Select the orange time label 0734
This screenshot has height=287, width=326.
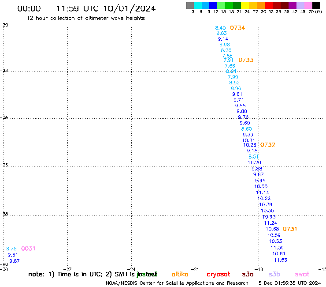(237, 28)
